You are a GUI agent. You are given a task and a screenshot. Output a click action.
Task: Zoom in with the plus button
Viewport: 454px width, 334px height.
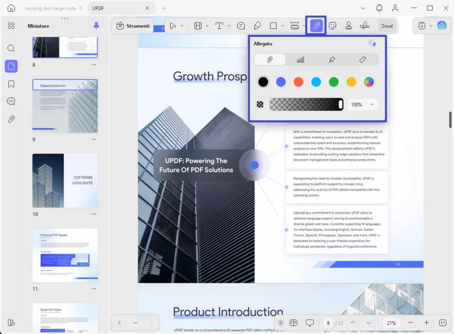click(x=426, y=322)
